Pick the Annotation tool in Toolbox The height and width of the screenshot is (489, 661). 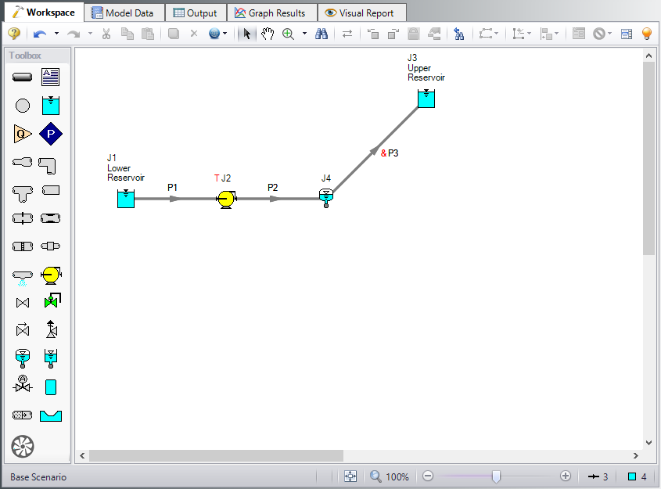coord(51,77)
